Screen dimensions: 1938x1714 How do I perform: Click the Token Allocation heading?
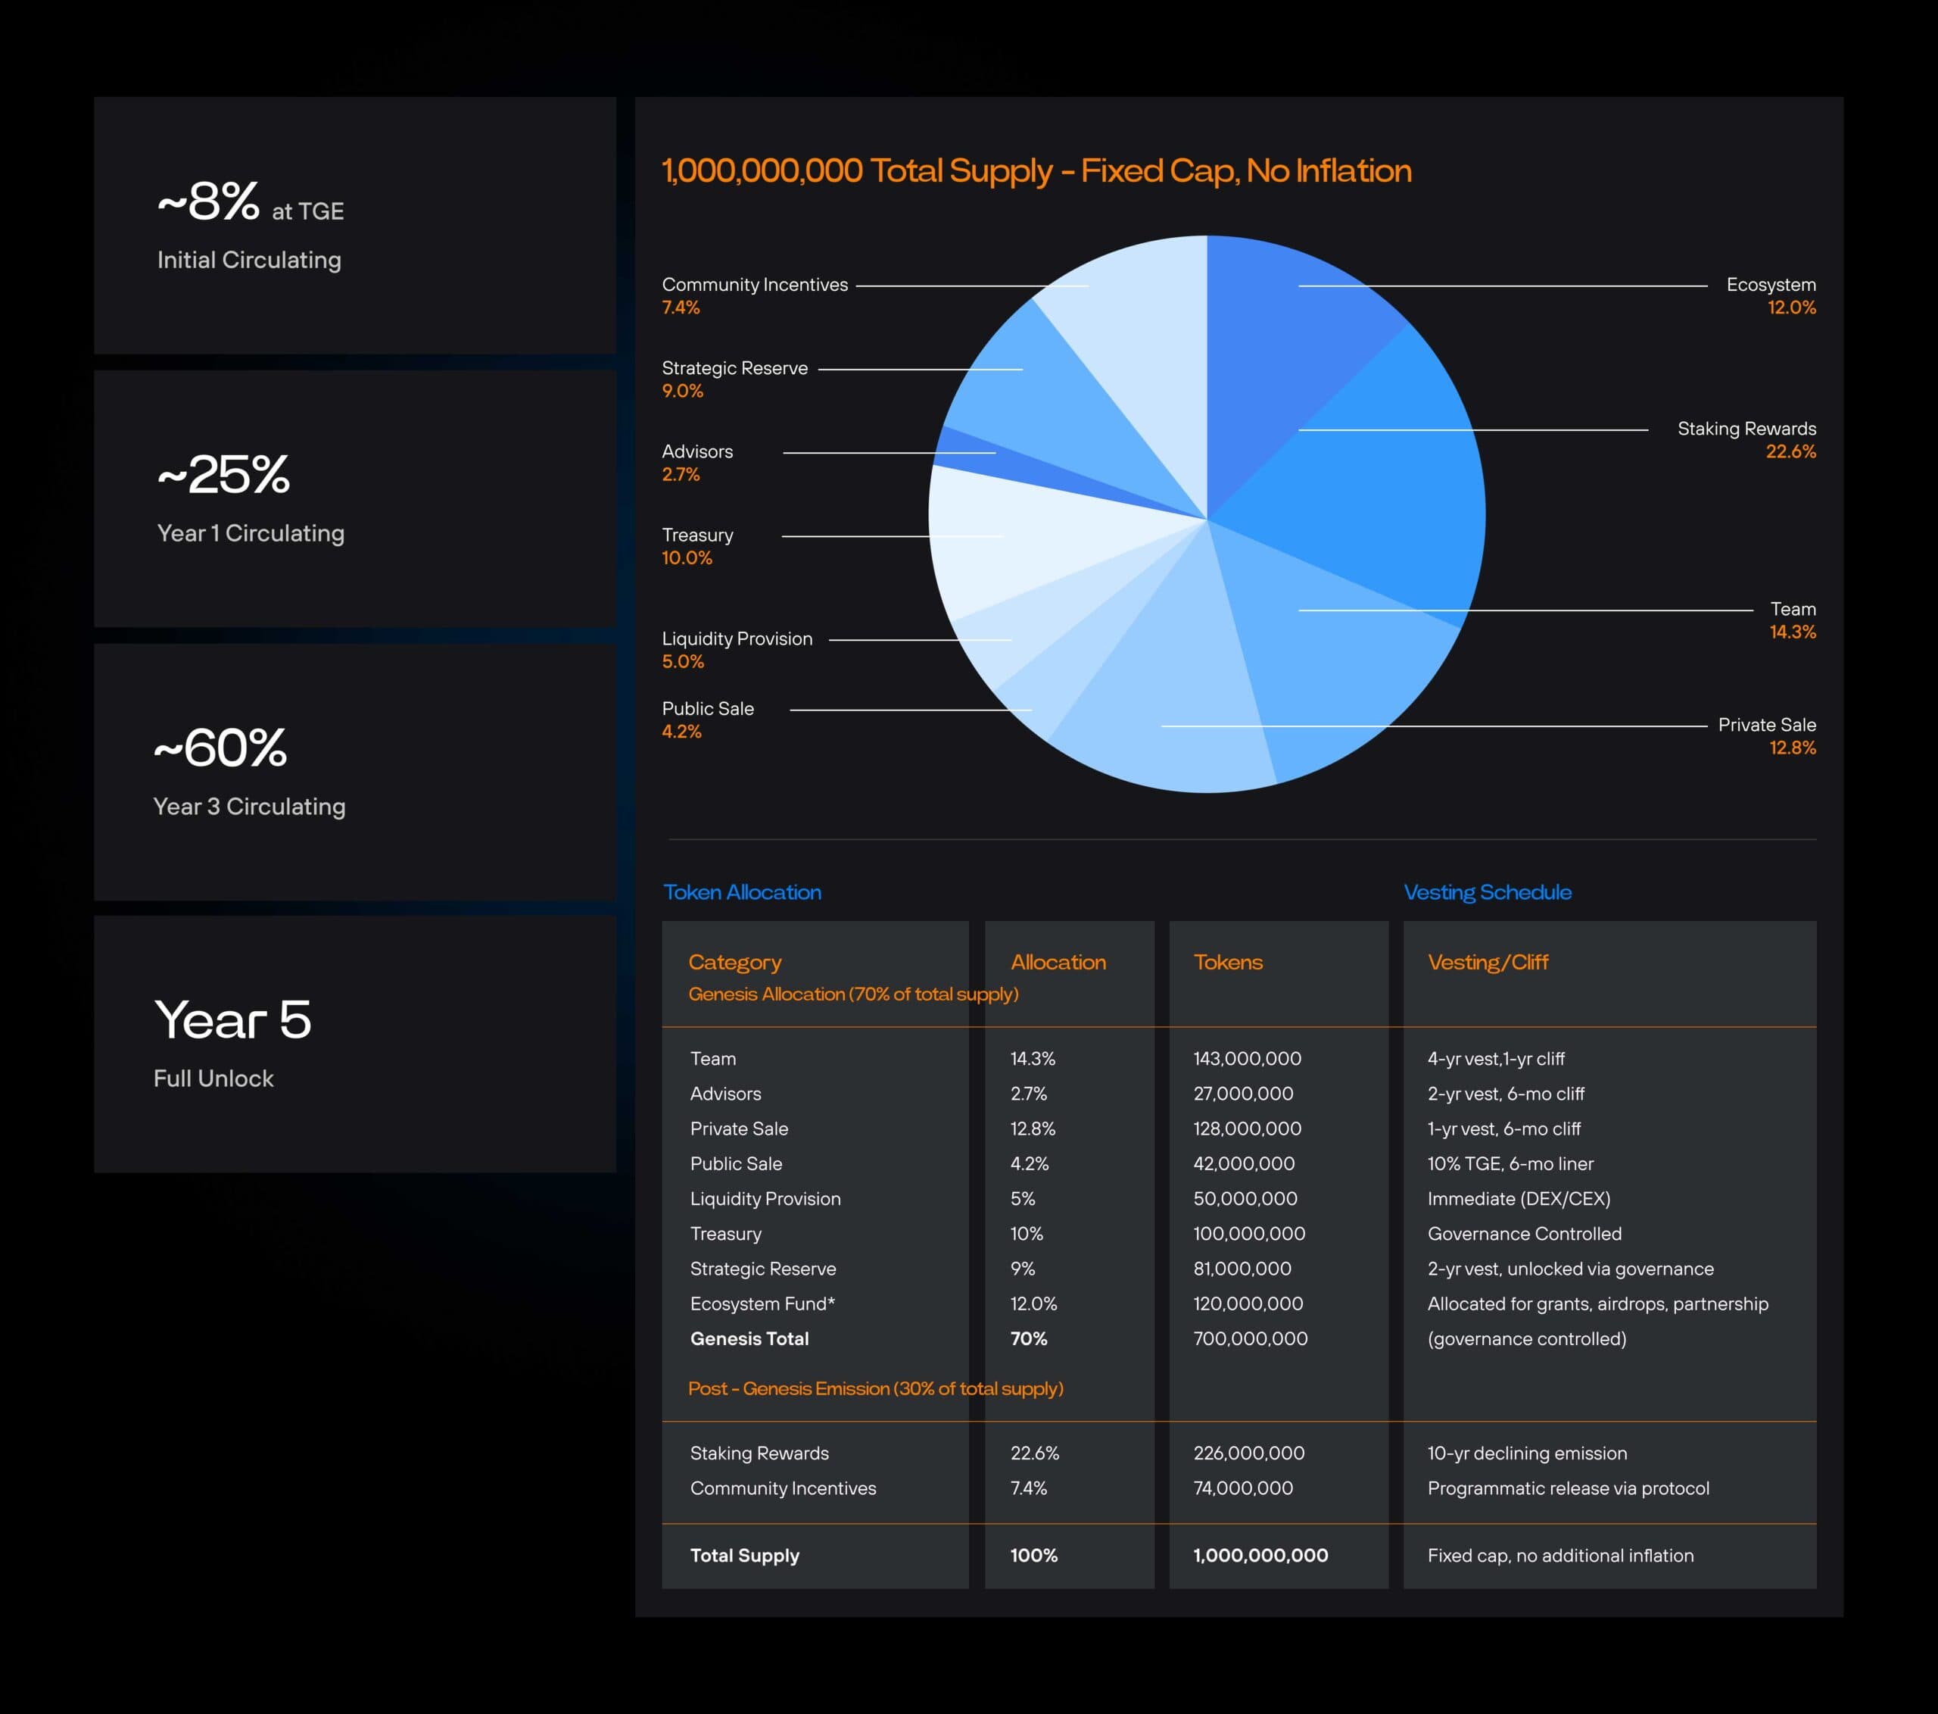(x=741, y=891)
